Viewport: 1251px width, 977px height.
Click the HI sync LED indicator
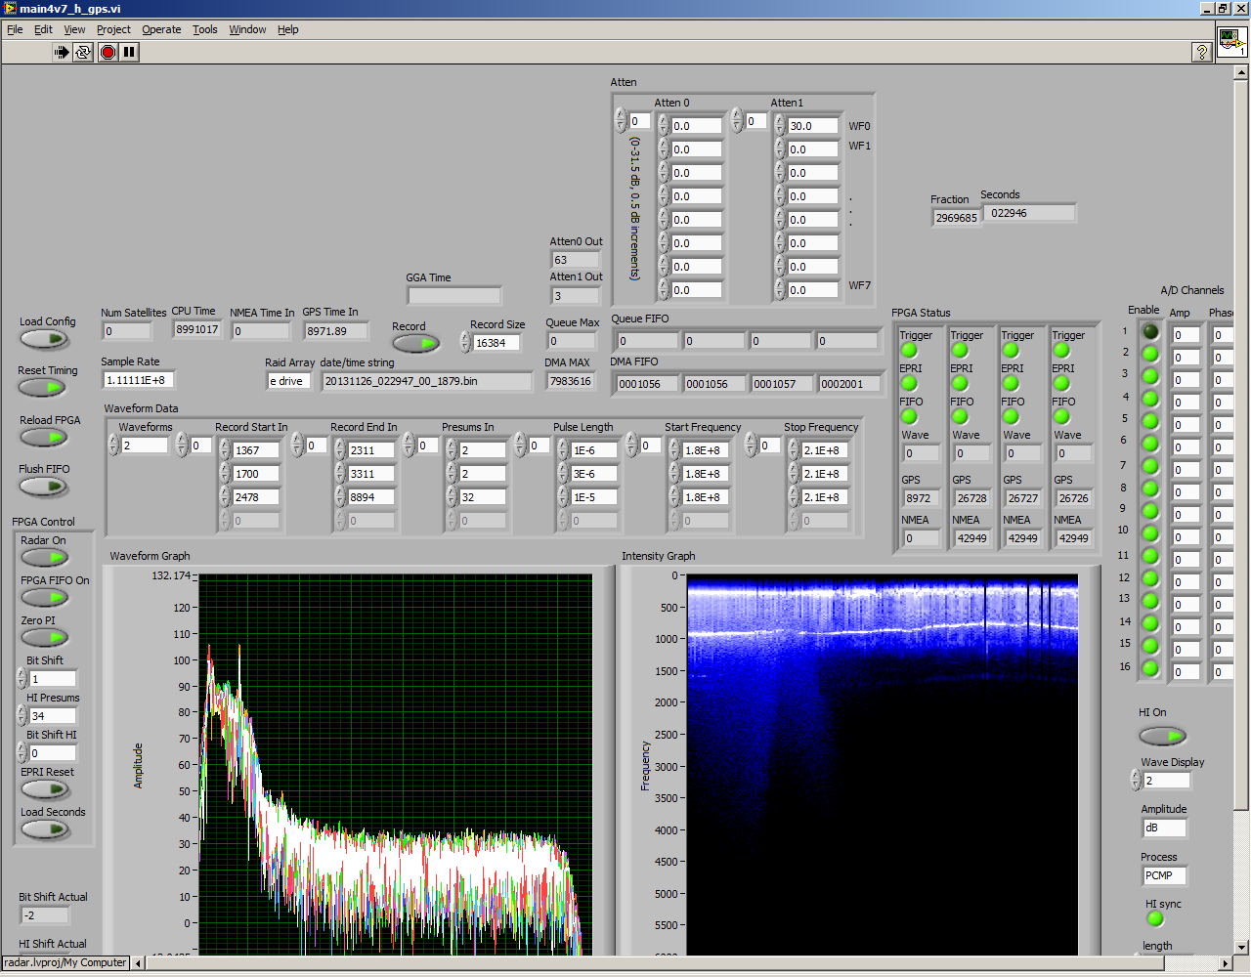click(1155, 919)
